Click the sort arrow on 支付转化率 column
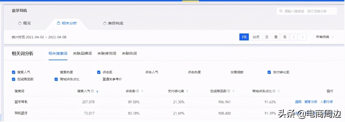Image resolution: width=345 pixels, height=122 pixels. click(x=187, y=91)
